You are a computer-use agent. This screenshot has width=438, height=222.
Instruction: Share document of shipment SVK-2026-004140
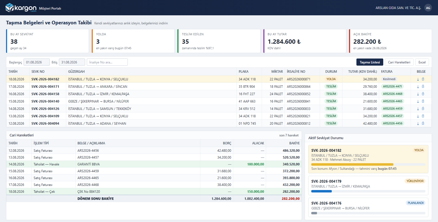[423, 101]
